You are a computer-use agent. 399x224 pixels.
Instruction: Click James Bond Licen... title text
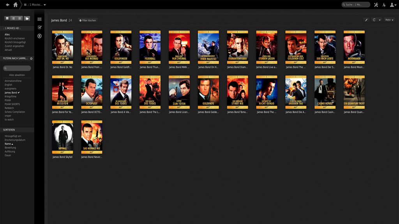tap(179, 112)
